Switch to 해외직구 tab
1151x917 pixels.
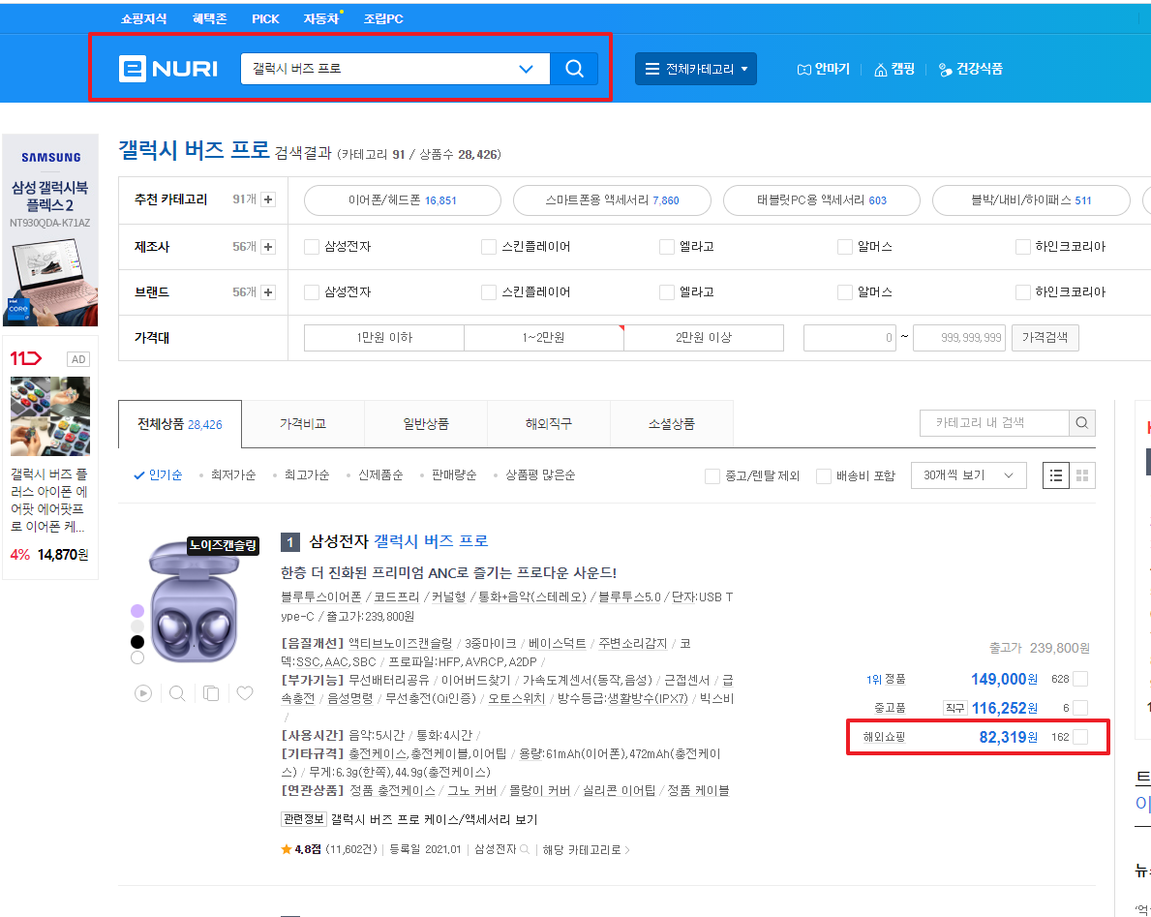click(548, 424)
